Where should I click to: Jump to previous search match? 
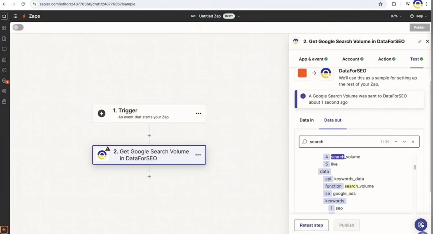point(396,142)
